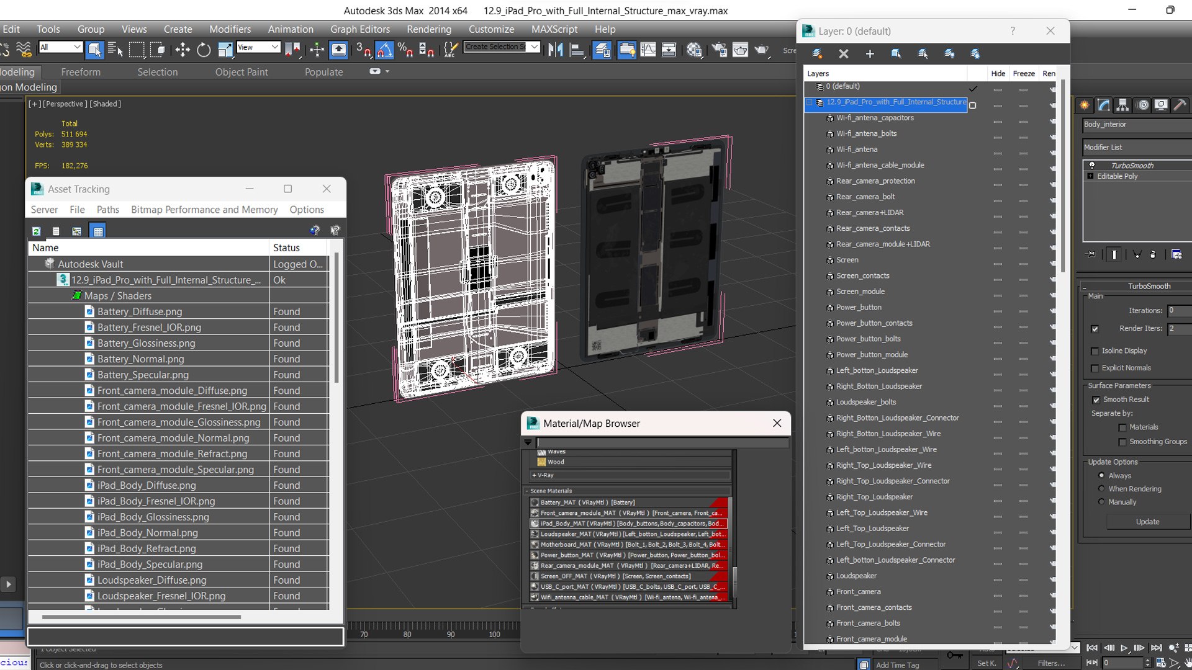Toggle Smooth Result checkbox
Viewport: 1192px width, 670px height.
point(1096,400)
